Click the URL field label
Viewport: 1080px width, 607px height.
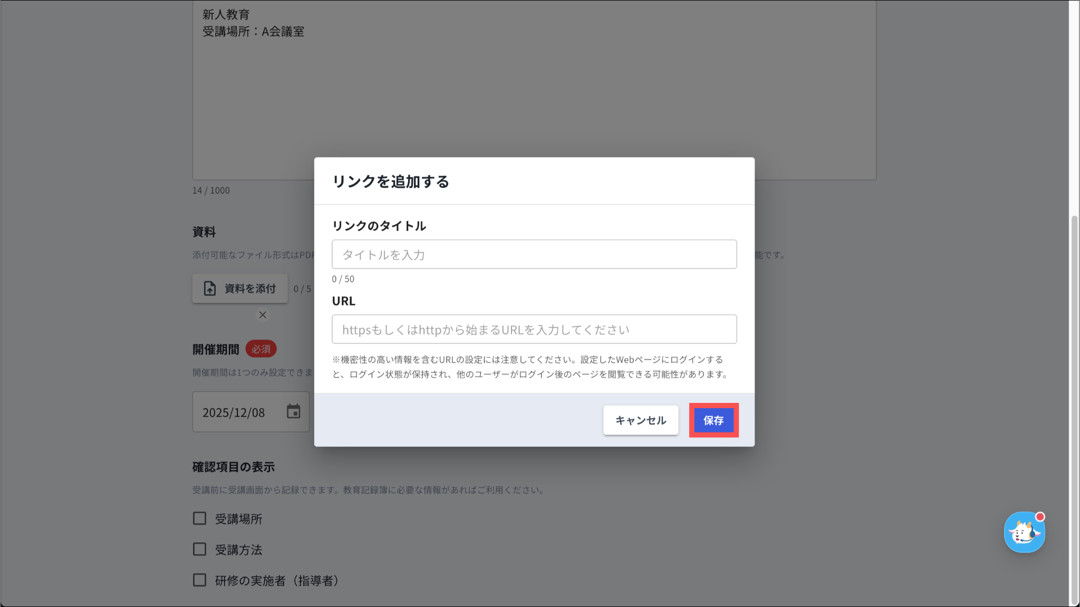pyautogui.click(x=343, y=301)
